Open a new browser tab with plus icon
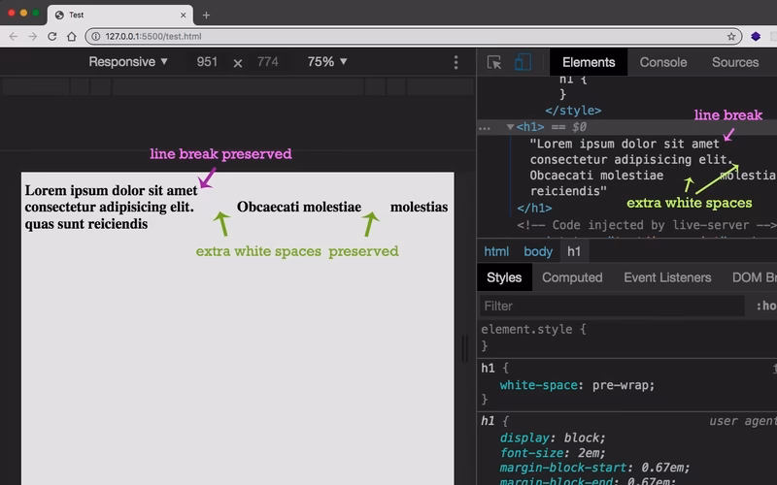777x485 pixels. pos(206,16)
